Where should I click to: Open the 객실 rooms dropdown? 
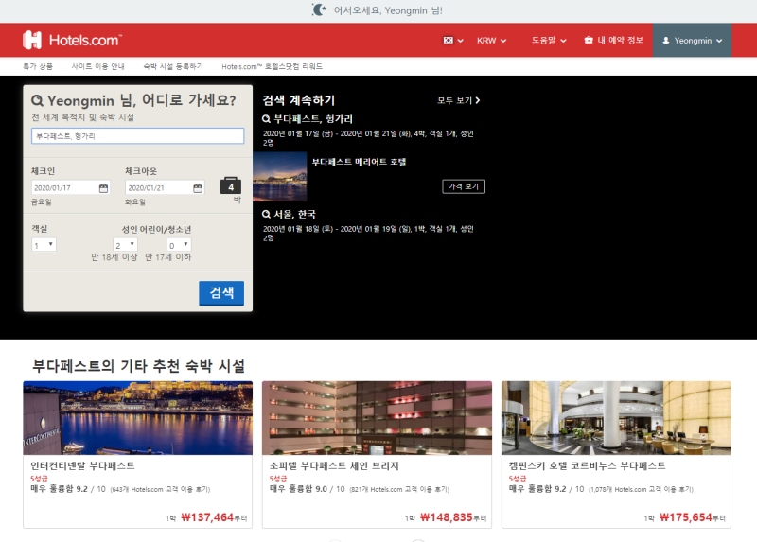(44, 245)
